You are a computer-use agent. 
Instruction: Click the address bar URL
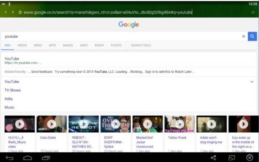[x=108, y=12]
